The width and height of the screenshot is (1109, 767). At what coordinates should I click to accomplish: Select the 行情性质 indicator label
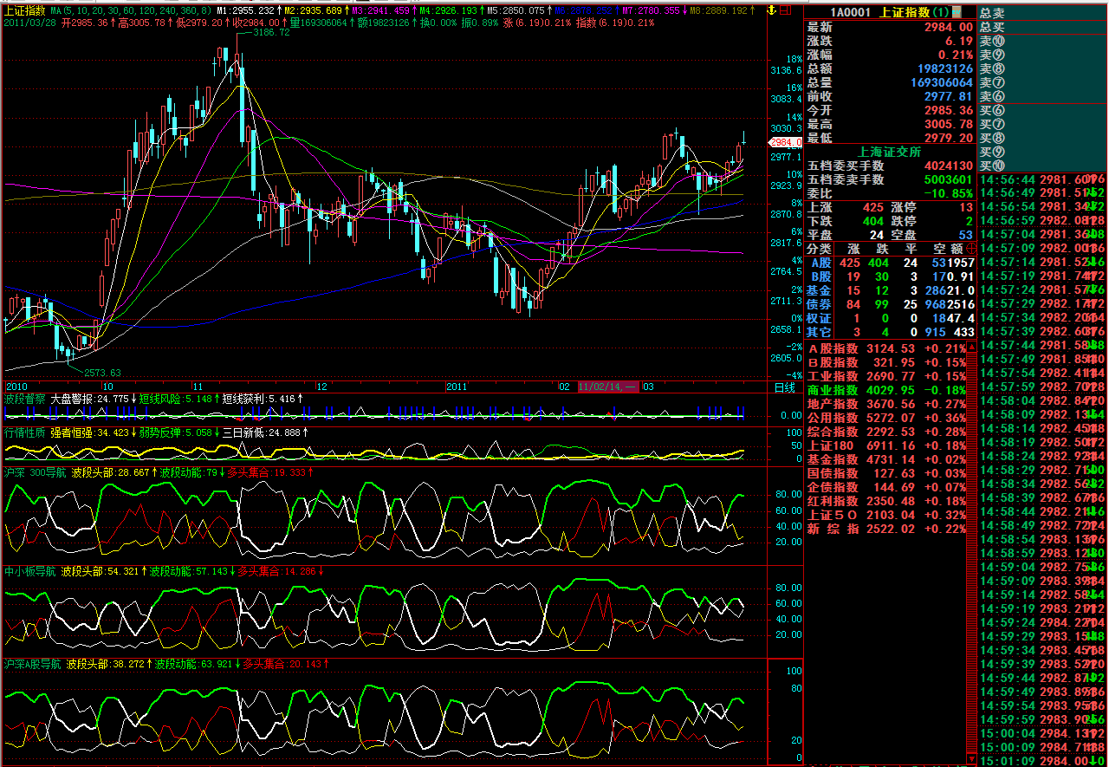[x=25, y=432]
